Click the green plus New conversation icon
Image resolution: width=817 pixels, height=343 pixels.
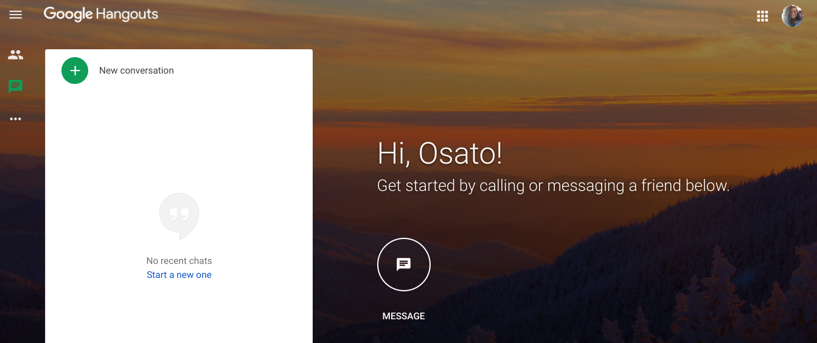(75, 71)
